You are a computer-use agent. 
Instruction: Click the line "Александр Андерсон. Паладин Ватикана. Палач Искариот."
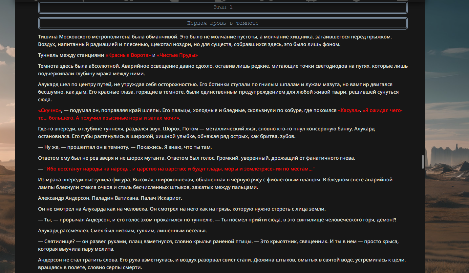(110, 198)
